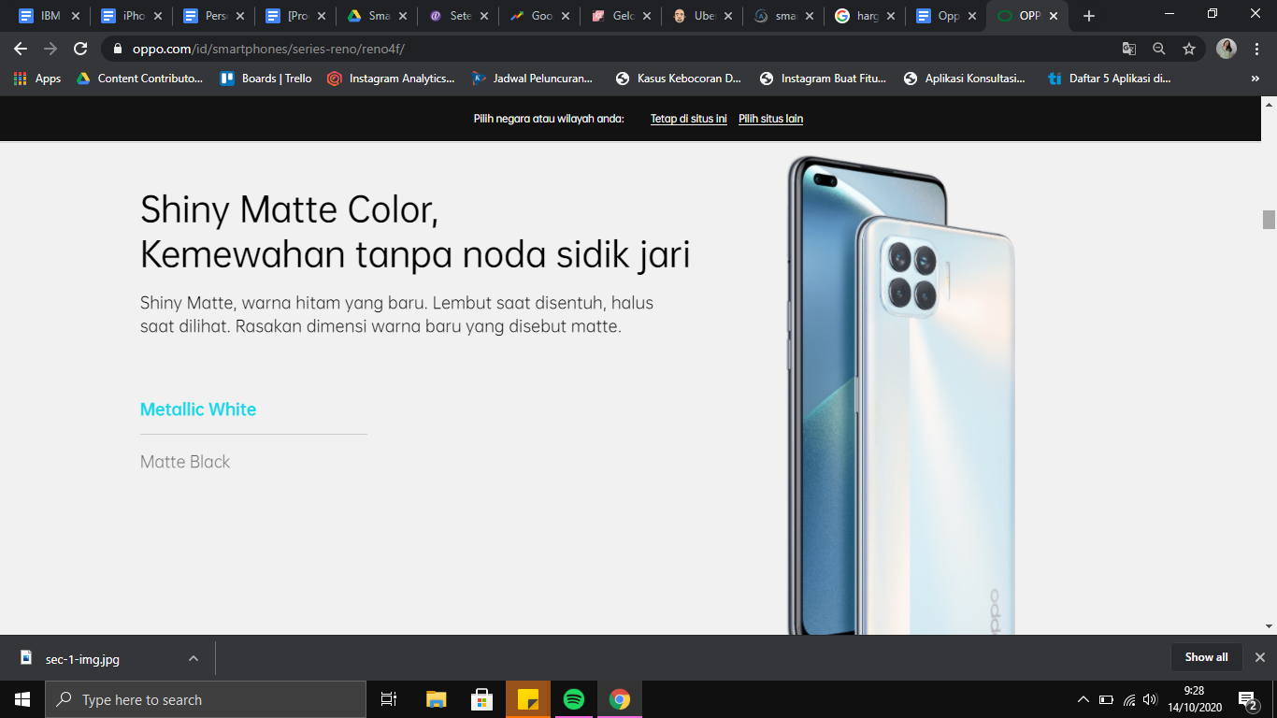Open Instagram Analytics bookmark
1277x718 pixels.
pos(391,79)
